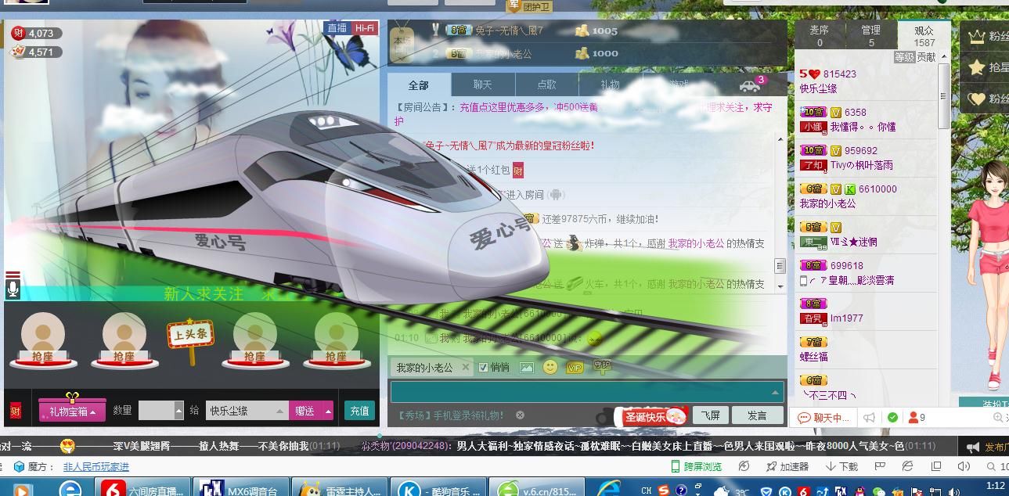Expand the chat input box arrow

775,392
